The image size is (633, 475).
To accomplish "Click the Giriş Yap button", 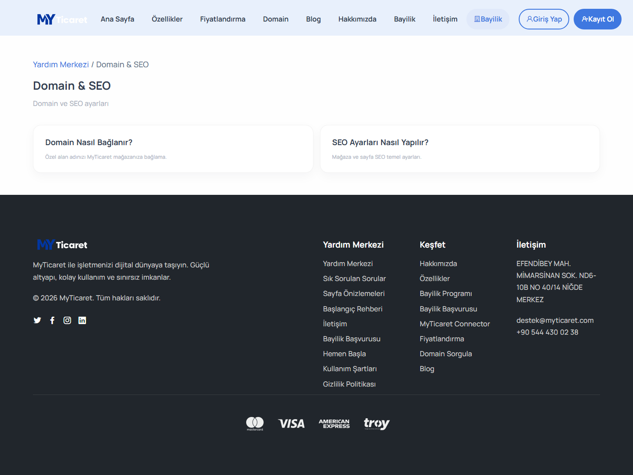I will click(544, 19).
